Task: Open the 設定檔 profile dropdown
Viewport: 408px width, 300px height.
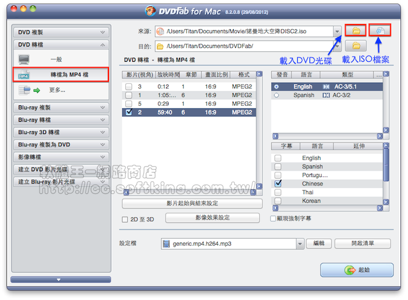Action: 301,243
